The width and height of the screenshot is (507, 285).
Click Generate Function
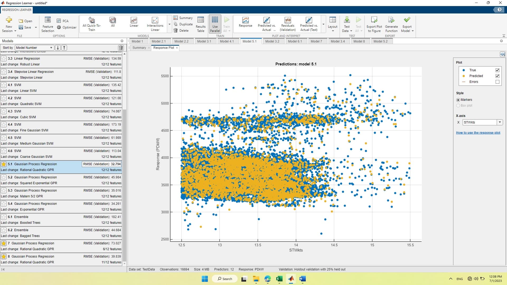click(391, 24)
